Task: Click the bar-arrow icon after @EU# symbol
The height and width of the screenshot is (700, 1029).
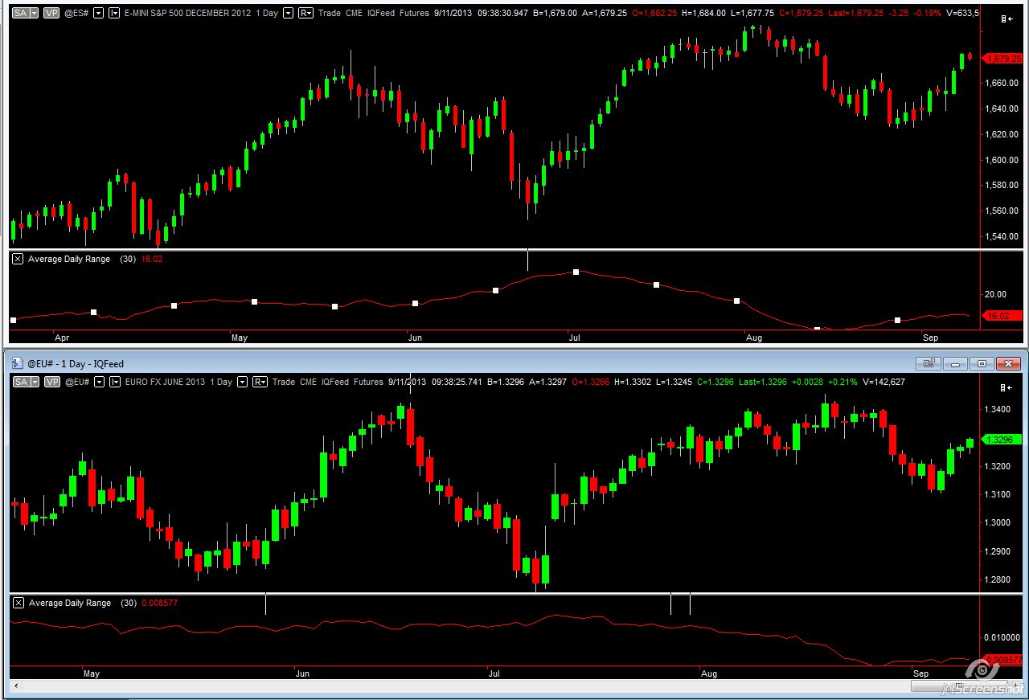Action: tap(114, 382)
